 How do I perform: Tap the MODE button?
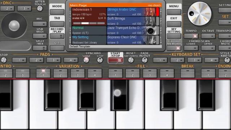pyautogui.click(x=57, y=12)
